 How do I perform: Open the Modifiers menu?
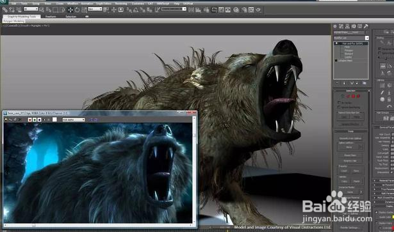[x=72, y=4]
